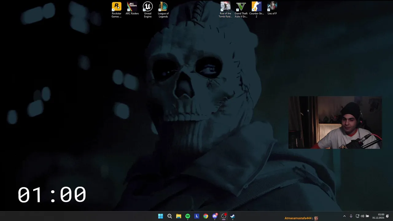The image size is (393, 221).
Task: Open Discord with notification badge
Action: coord(215,216)
